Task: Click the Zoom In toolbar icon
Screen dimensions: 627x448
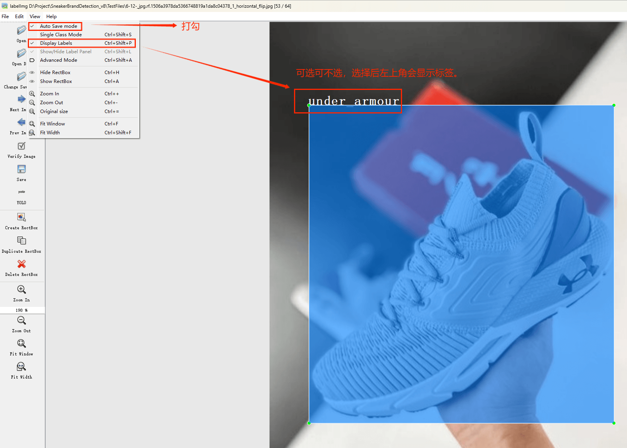Action: click(22, 289)
